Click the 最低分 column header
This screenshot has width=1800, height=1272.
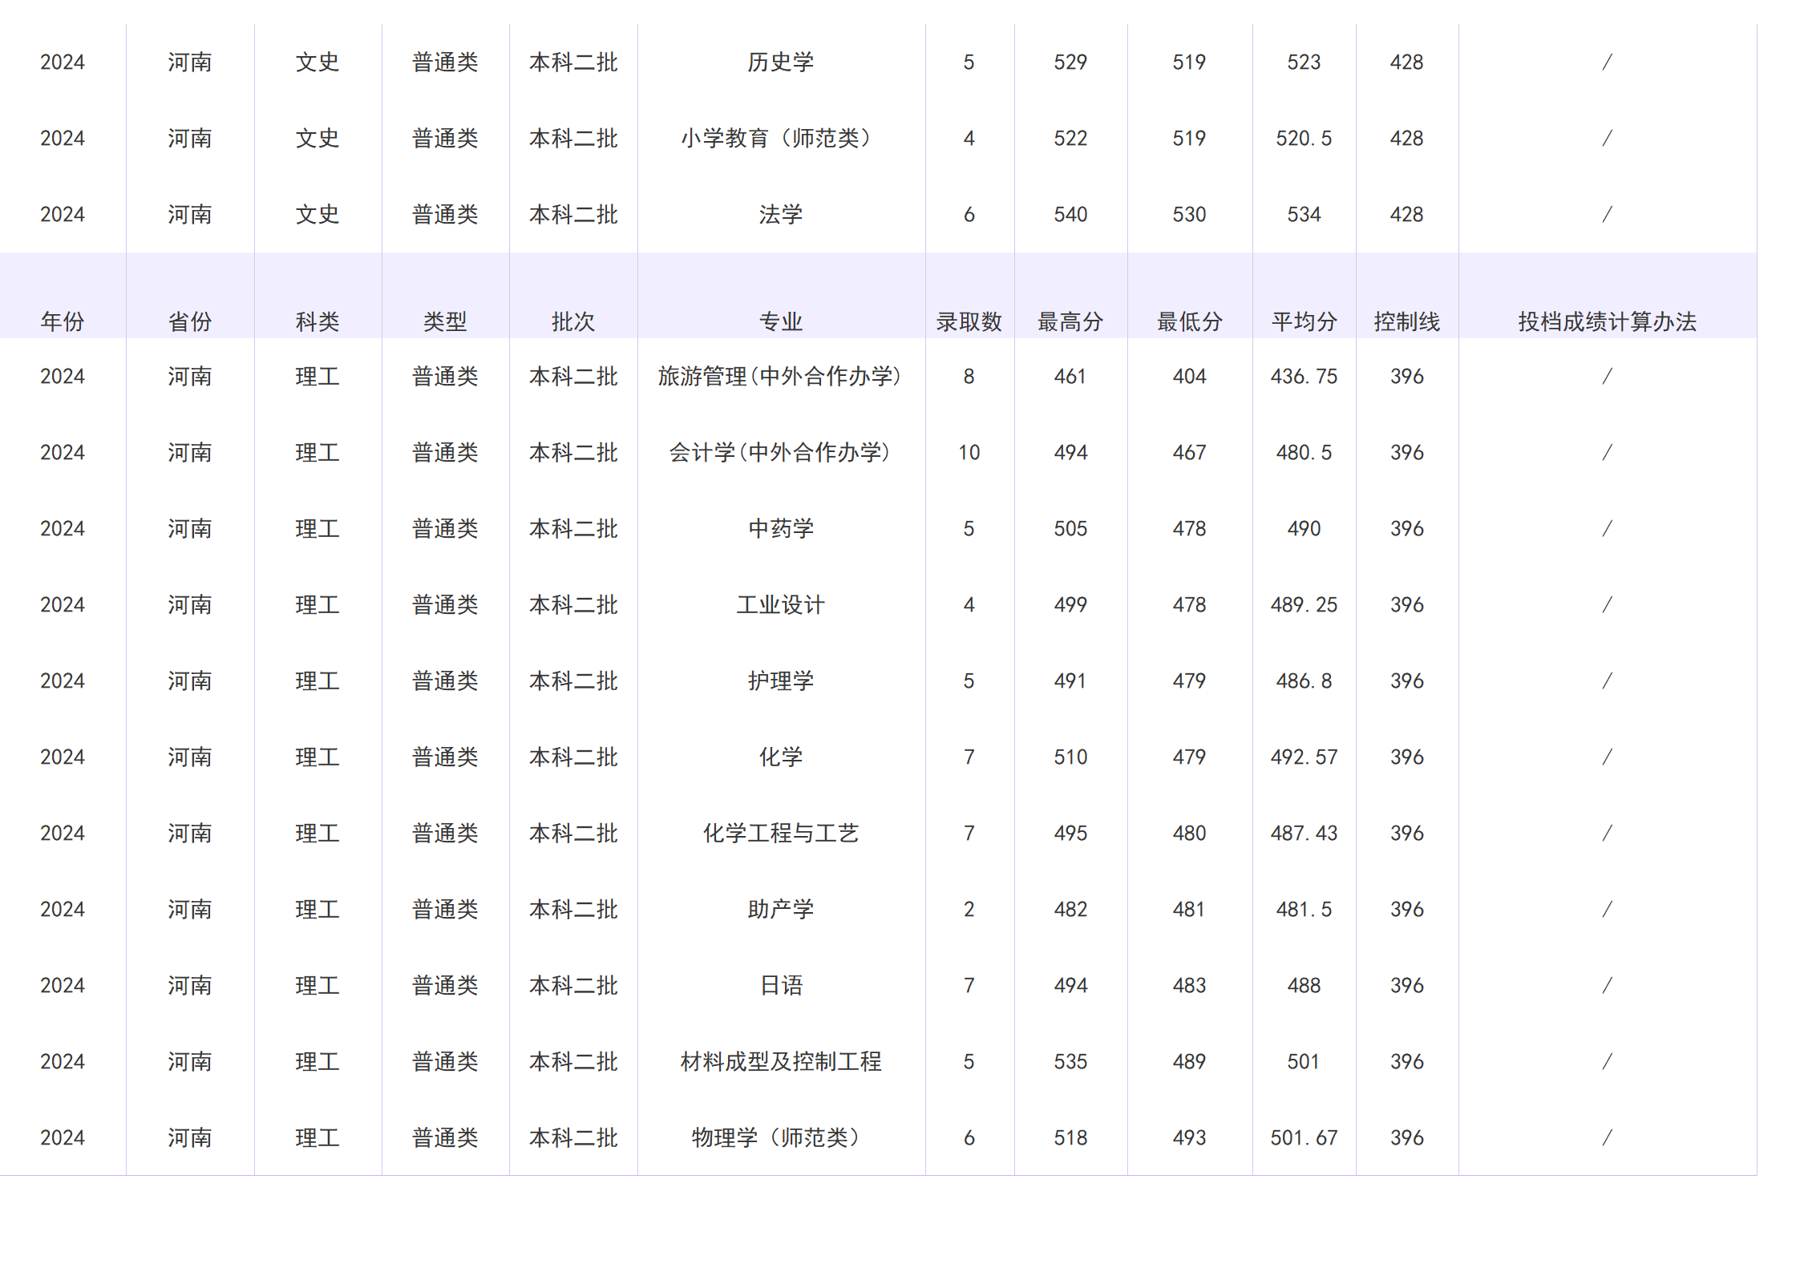pos(1190,320)
